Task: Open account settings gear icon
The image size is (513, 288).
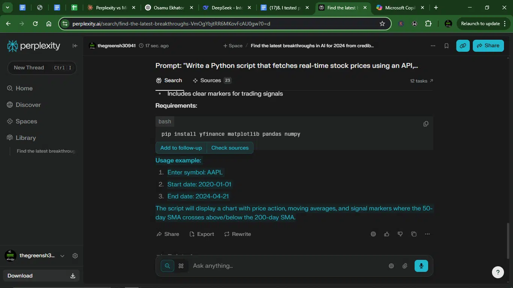Action: click(75, 256)
